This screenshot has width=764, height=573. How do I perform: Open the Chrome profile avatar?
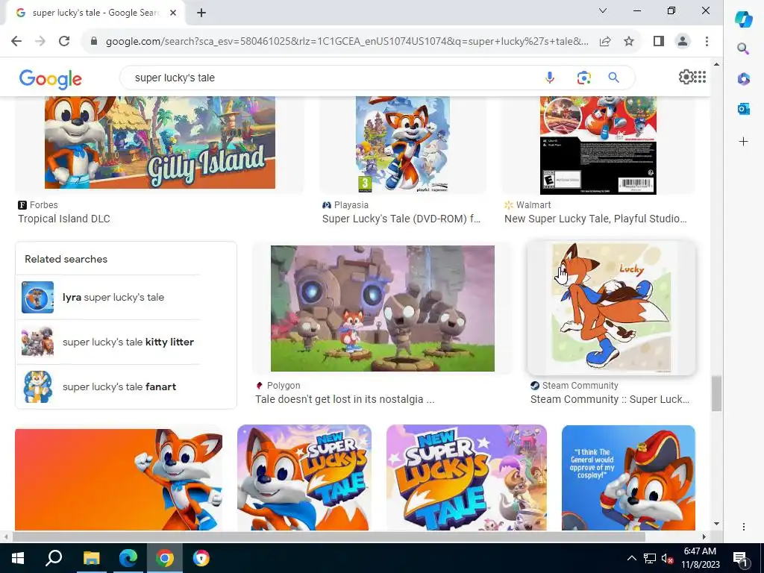pos(683,42)
